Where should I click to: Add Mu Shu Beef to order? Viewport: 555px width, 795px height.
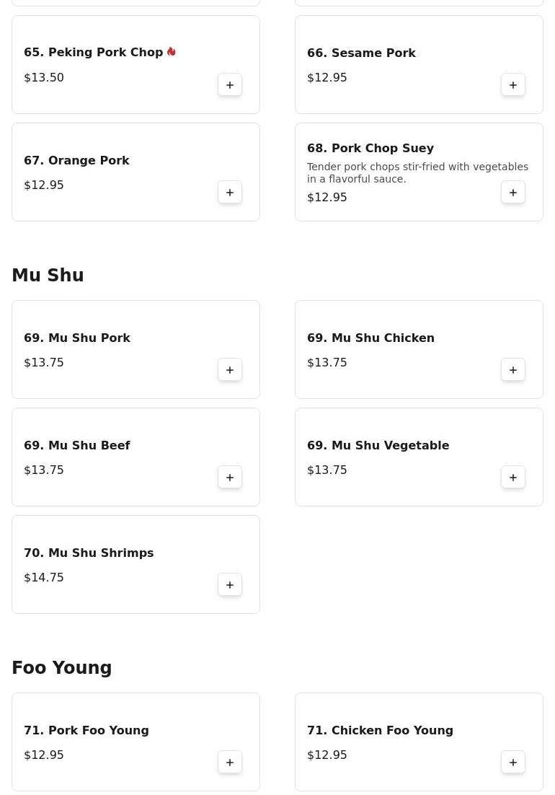point(230,478)
